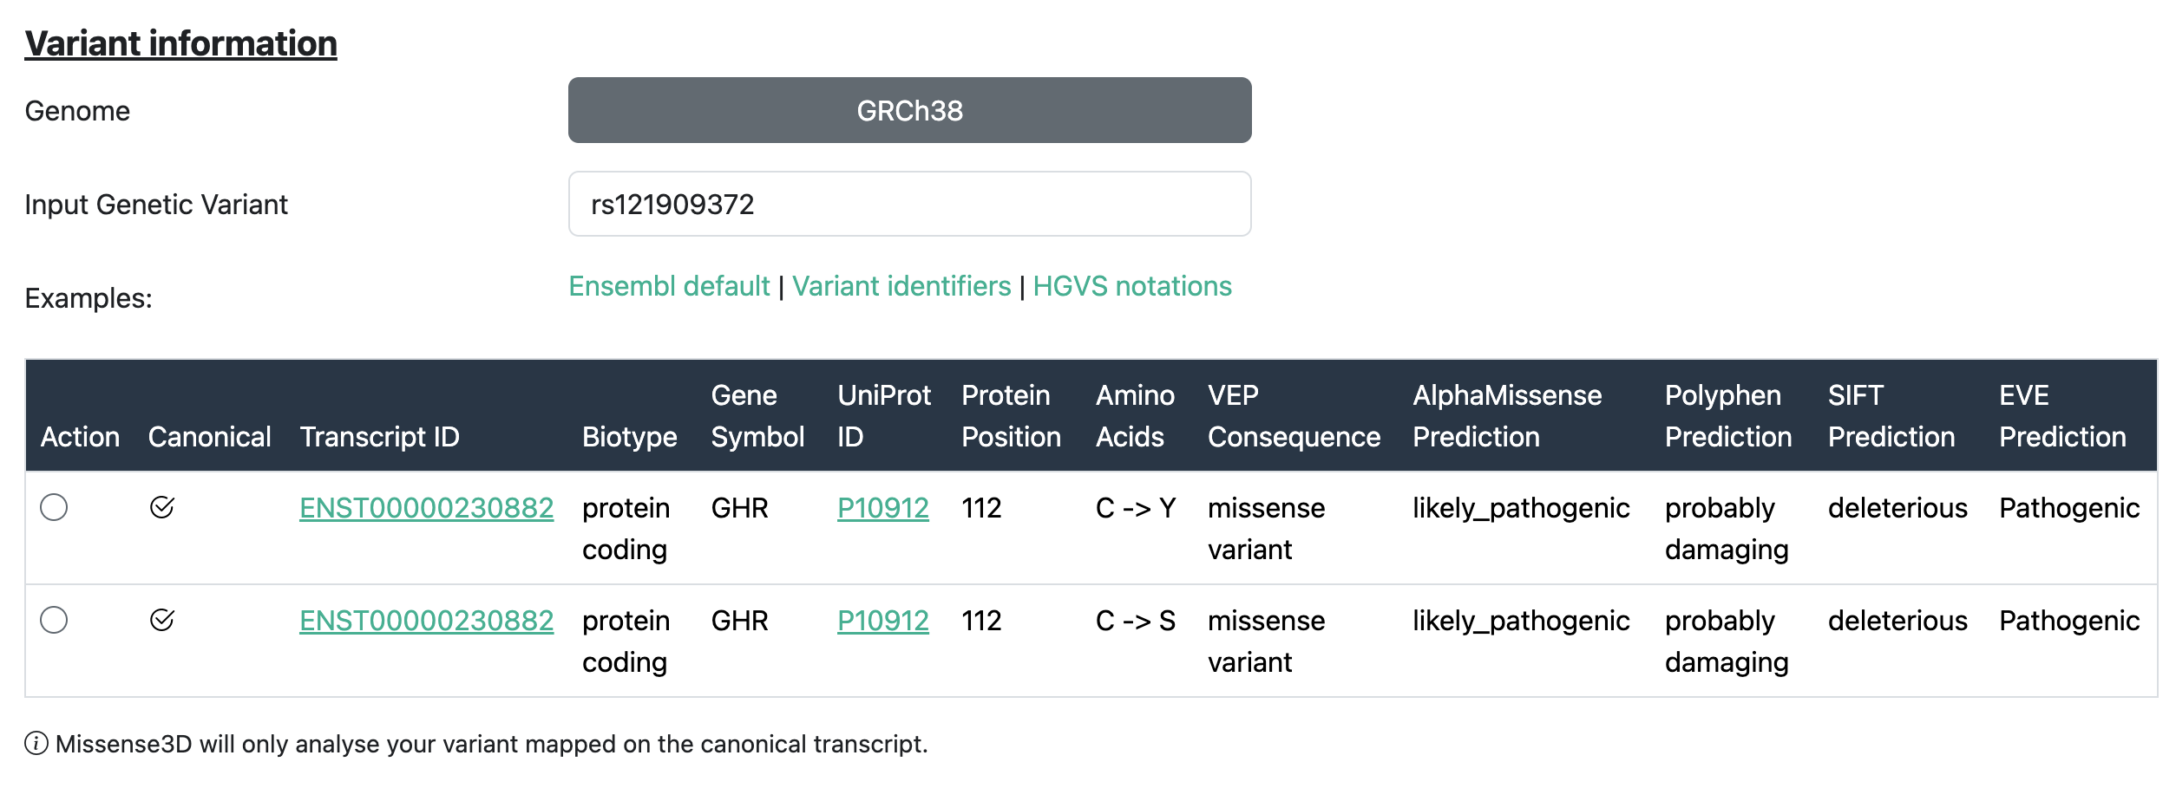2176x801 pixels.
Task: Click the info icon beside Missense3D note
Action: click(36, 744)
